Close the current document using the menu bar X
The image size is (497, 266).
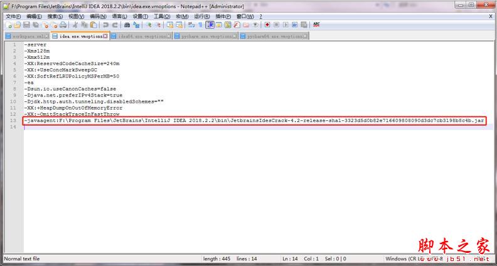490,16
